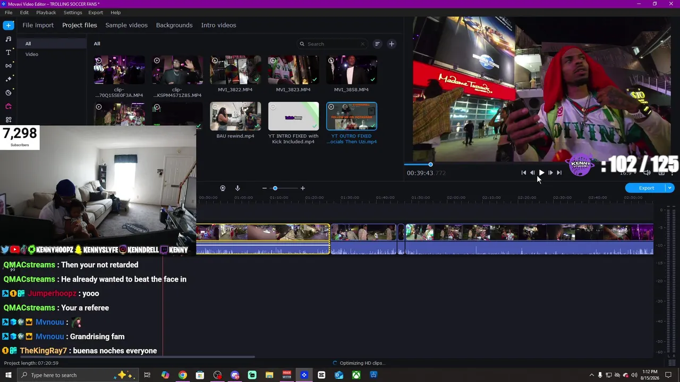Select the All category in sidebar list
The height and width of the screenshot is (382, 680).
[52, 44]
